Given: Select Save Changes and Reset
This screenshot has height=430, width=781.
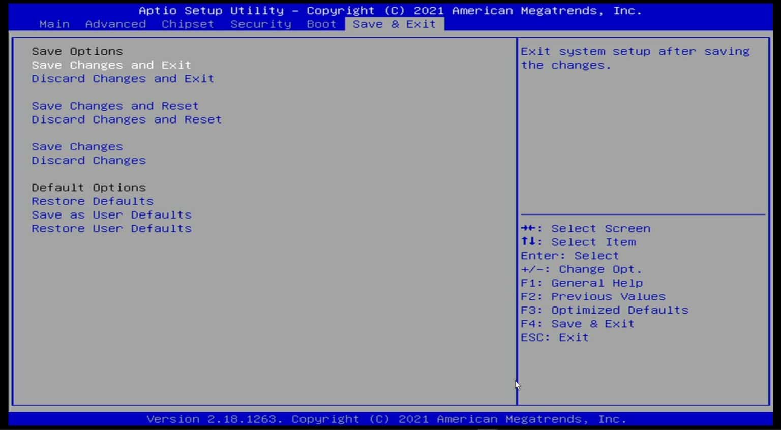Looking at the screenshot, I should 115,106.
